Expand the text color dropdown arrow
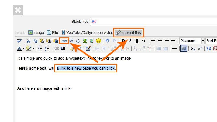The height and width of the screenshot is (122, 217). (23, 48)
